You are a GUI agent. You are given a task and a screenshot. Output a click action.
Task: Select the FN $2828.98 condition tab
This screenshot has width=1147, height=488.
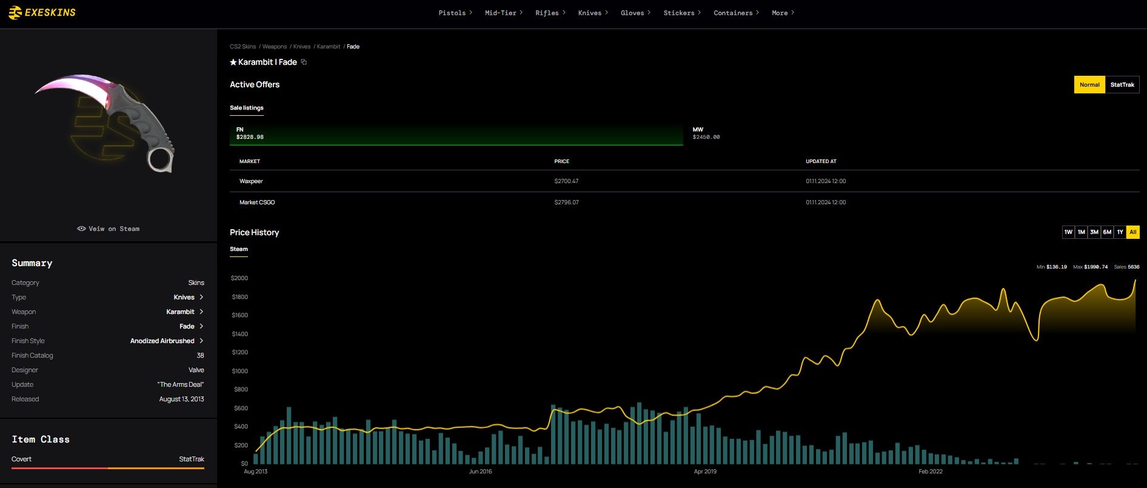(x=456, y=134)
